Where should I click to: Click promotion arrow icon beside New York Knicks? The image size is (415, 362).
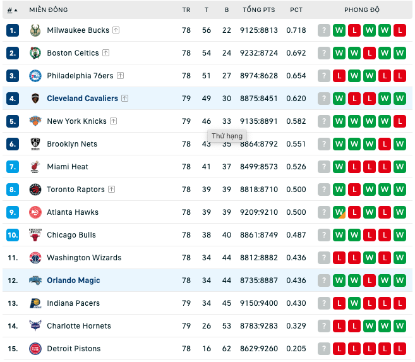(x=113, y=121)
